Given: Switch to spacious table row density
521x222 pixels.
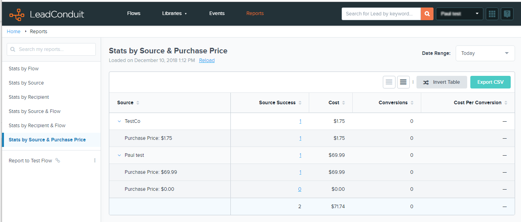Looking at the screenshot, I should click(x=403, y=82).
